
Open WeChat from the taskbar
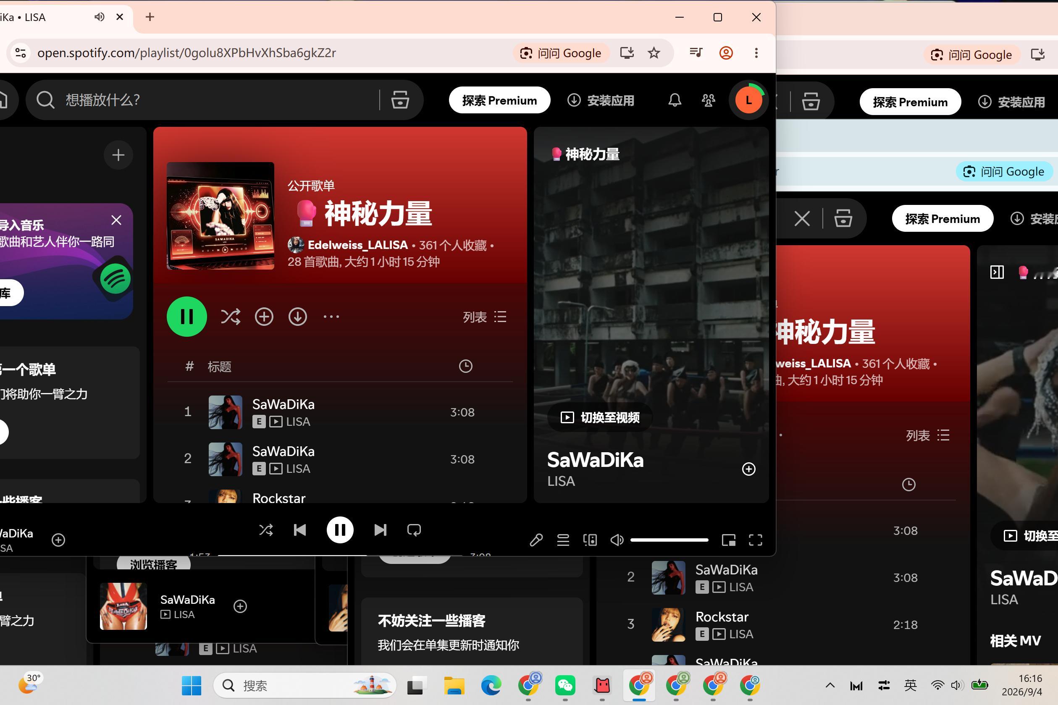click(x=565, y=685)
